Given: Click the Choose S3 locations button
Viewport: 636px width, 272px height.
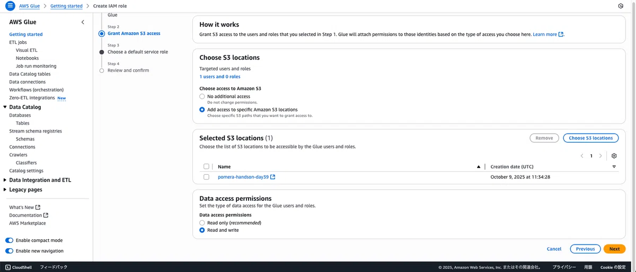Looking at the screenshot, I should [590, 138].
